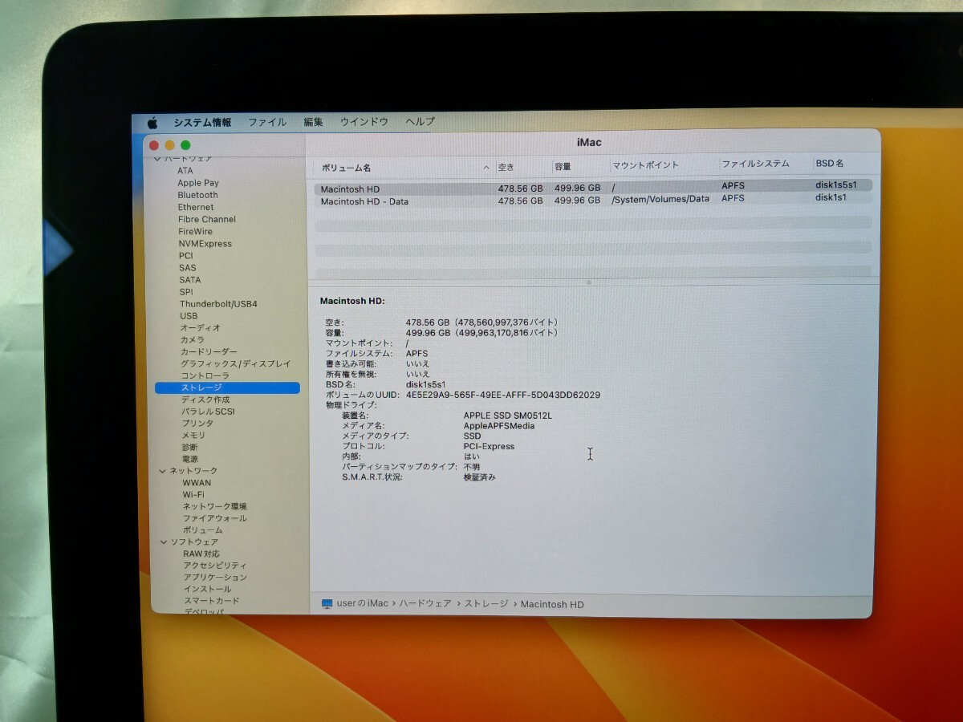Viewport: 963px width, 722px height.
Task: Select FireWire in the sidebar
Action: coord(196,231)
